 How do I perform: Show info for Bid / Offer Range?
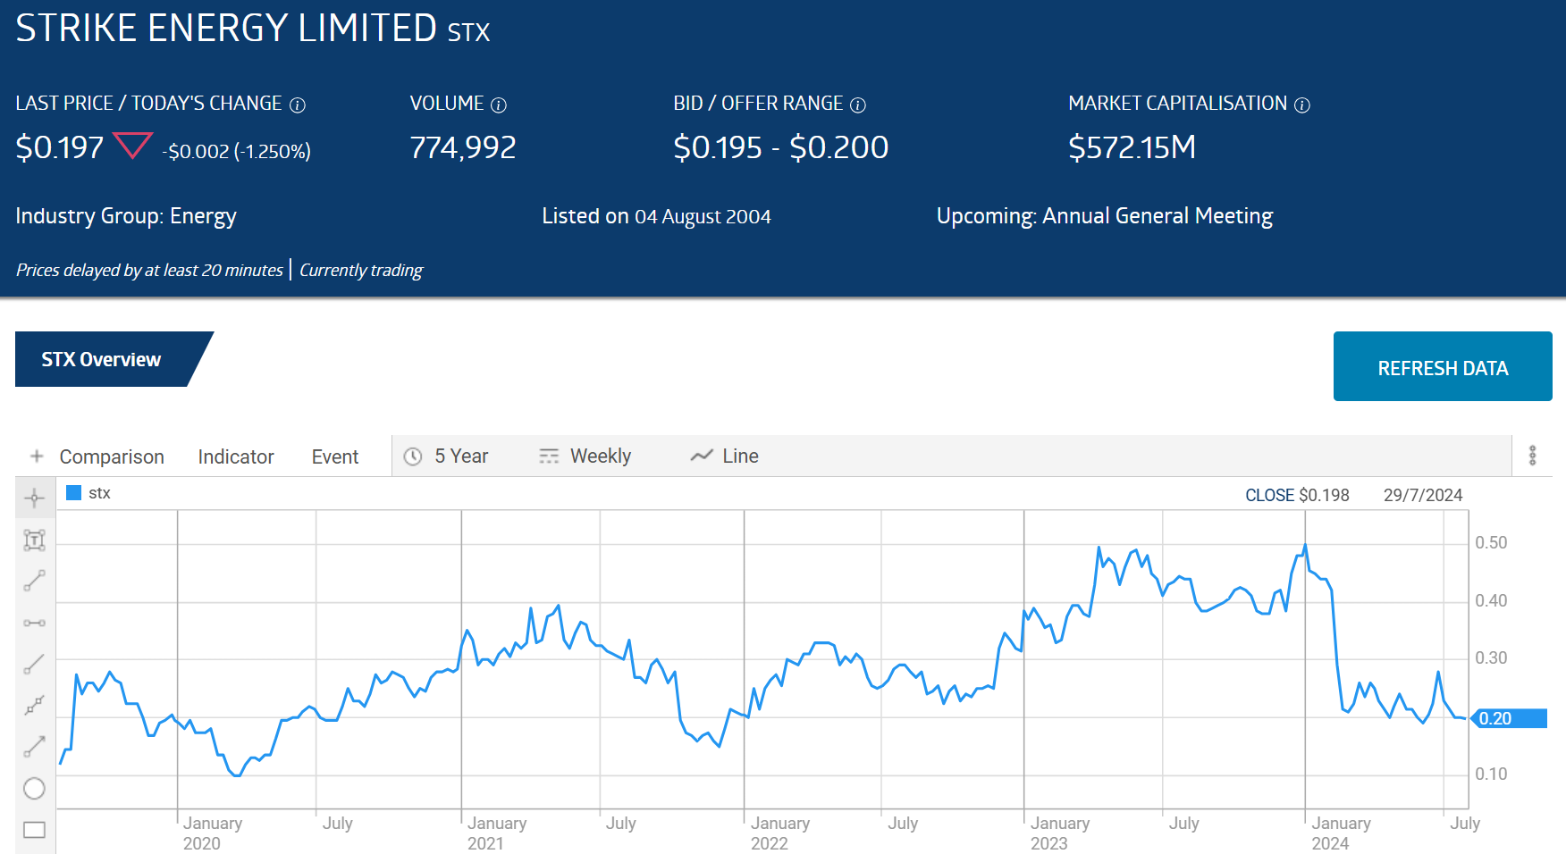point(858,105)
